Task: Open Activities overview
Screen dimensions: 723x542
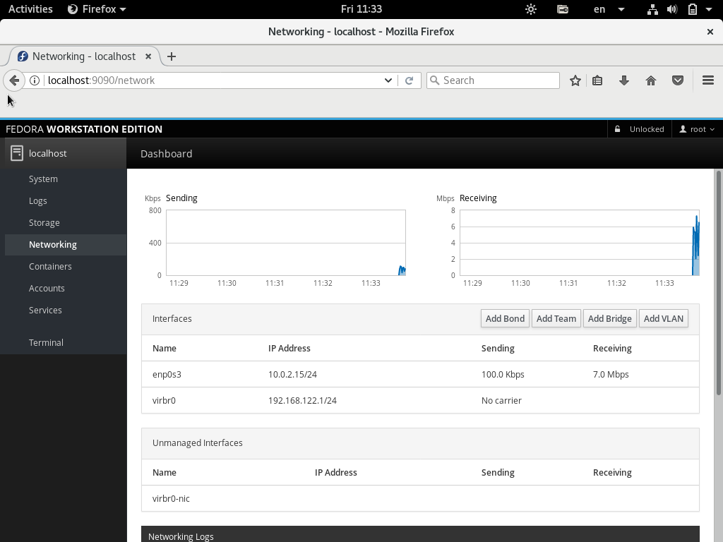Action: (30, 9)
